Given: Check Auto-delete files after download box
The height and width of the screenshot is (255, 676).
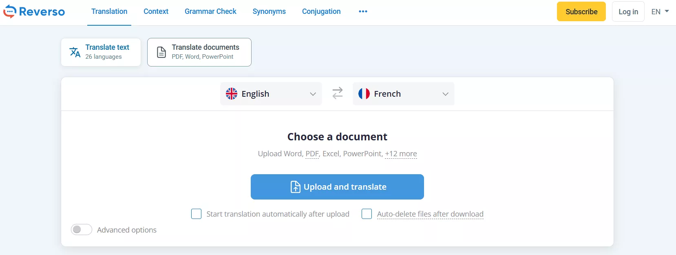Looking at the screenshot, I should click(x=367, y=214).
